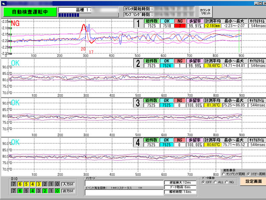Click green output bit 0 indicator

click(x=58, y=191)
